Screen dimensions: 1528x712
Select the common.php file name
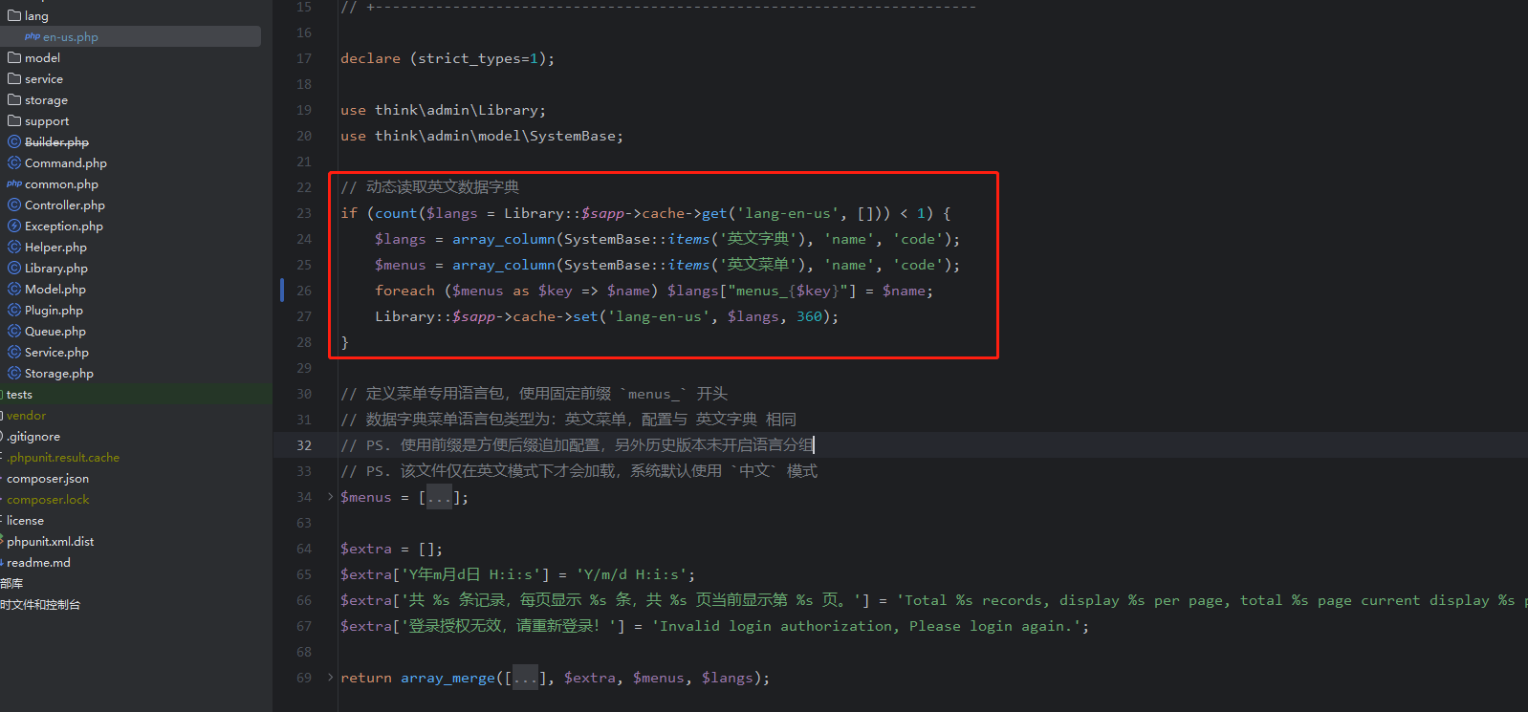pyautogui.click(x=61, y=184)
